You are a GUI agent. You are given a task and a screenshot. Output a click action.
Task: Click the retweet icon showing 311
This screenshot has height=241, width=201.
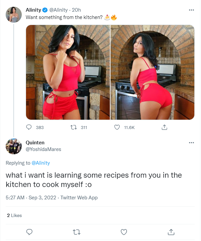[x=73, y=127]
